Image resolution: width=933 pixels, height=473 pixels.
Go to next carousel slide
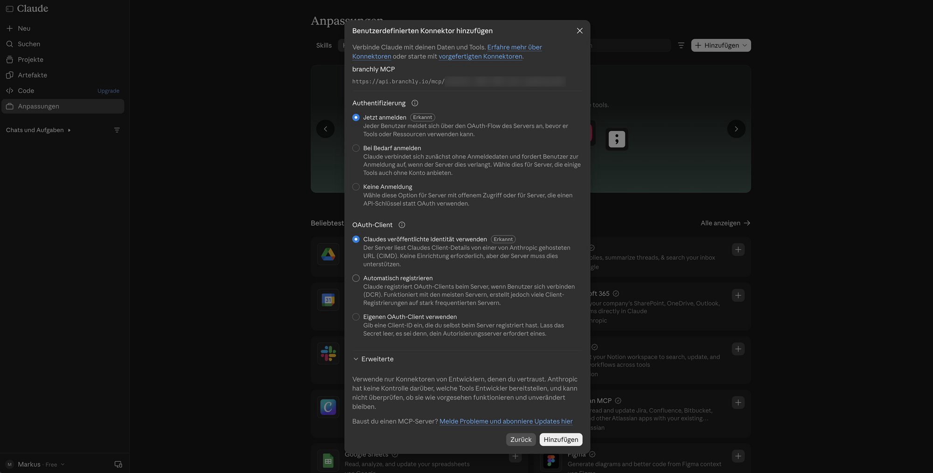point(736,129)
